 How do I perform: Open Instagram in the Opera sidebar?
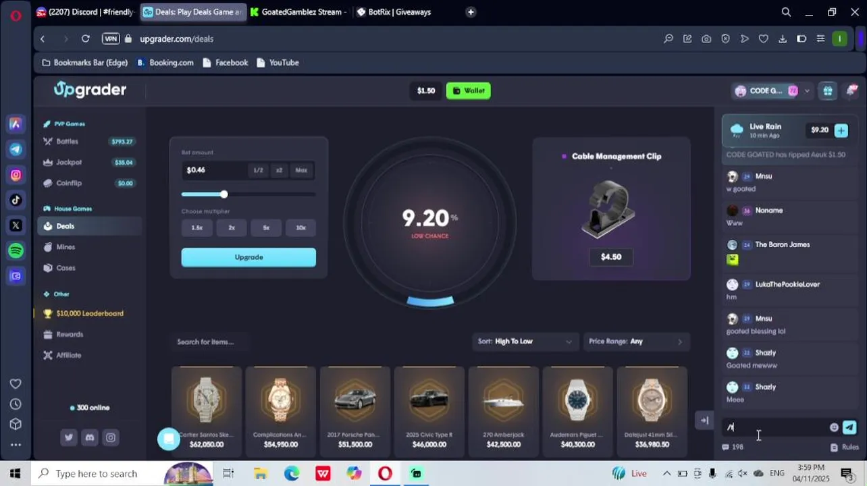(x=16, y=175)
